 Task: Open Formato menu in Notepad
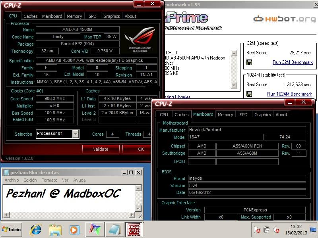(x=49, y=180)
